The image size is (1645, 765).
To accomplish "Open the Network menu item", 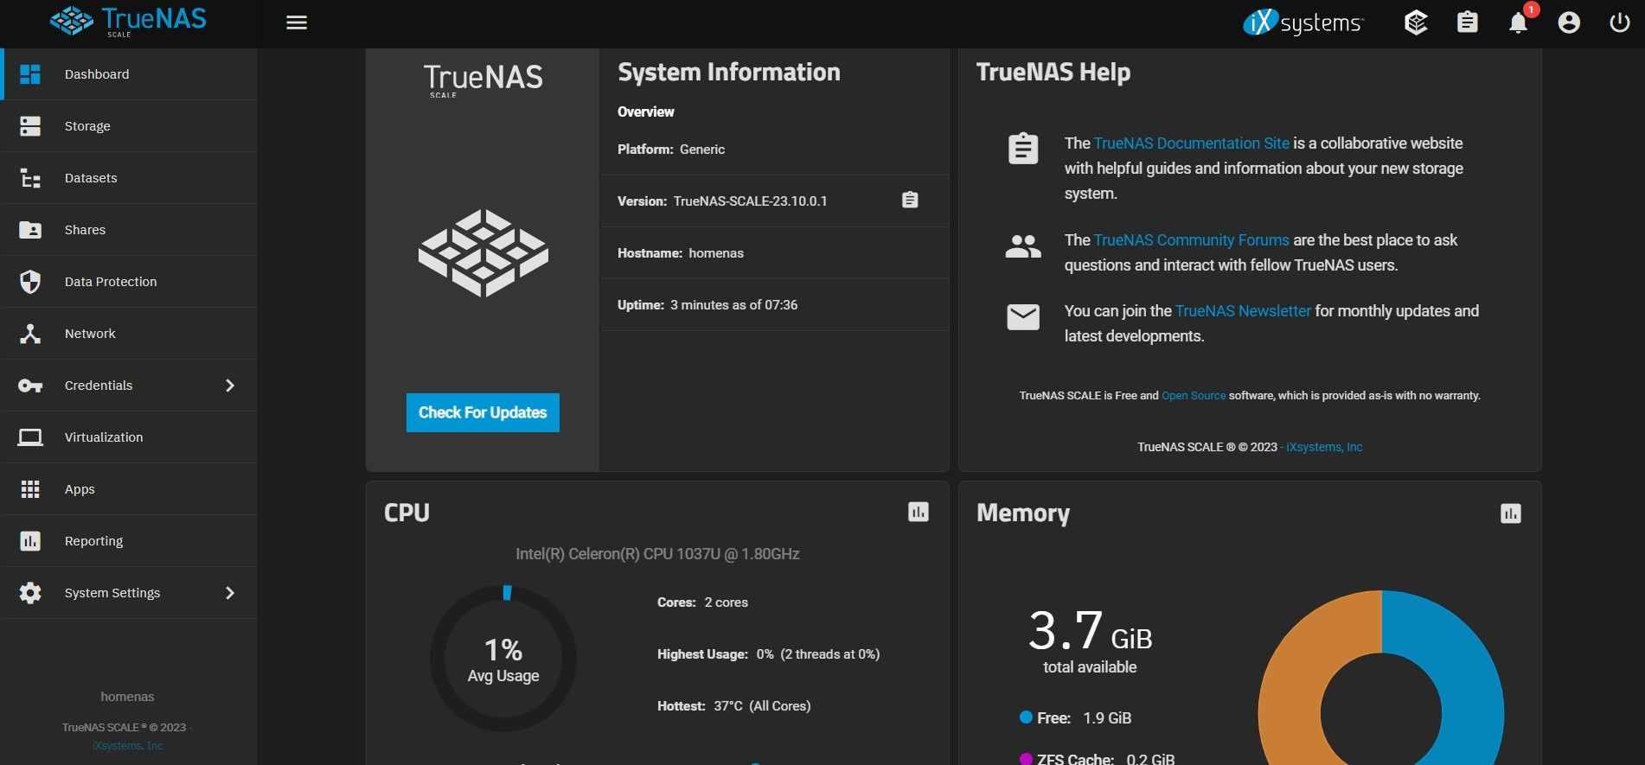I will point(129,334).
